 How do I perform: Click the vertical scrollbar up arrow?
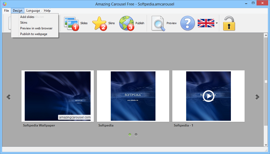click(266, 35)
